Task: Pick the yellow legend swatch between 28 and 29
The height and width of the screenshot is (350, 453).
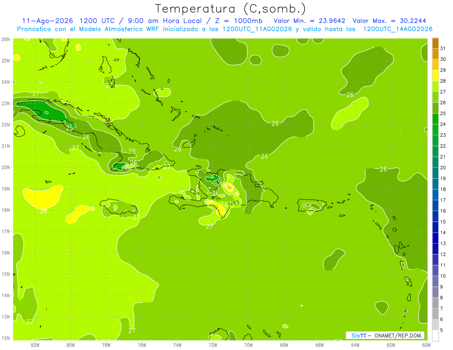Action: click(x=435, y=76)
